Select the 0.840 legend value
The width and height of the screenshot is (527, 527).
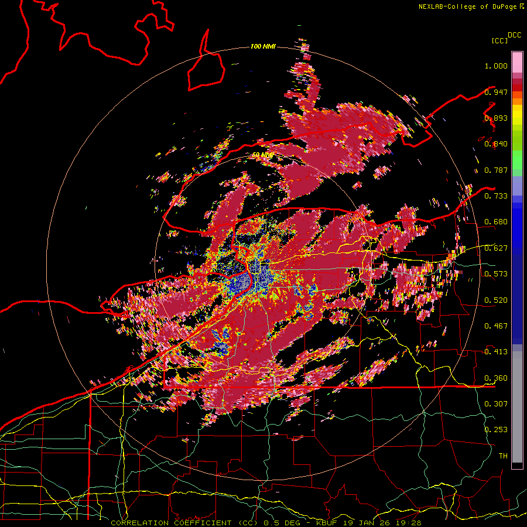point(496,144)
